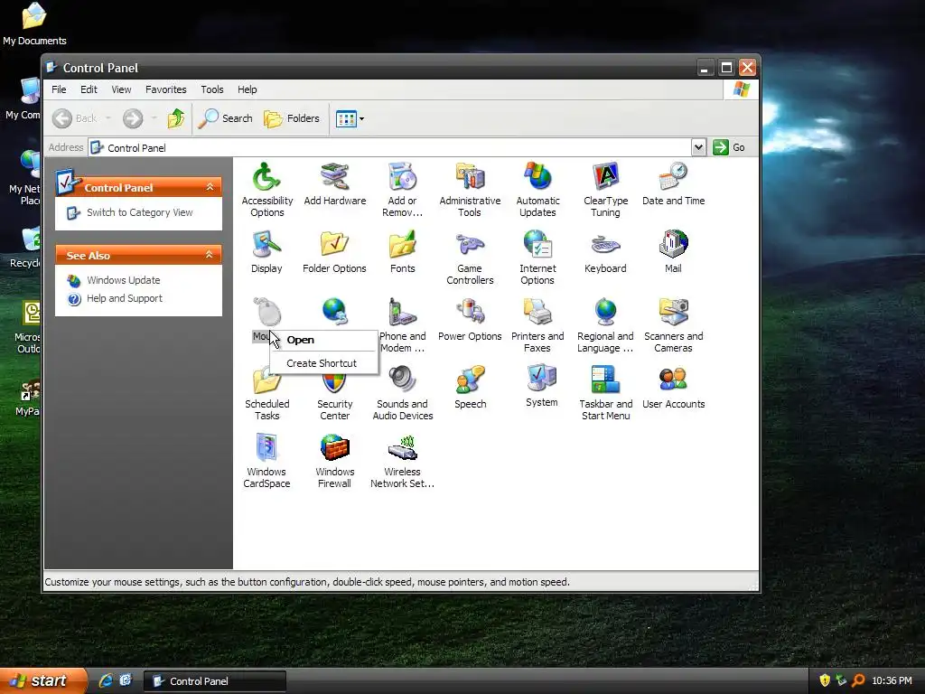Open Taskbar and Start Menu

[x=605, y=393]
